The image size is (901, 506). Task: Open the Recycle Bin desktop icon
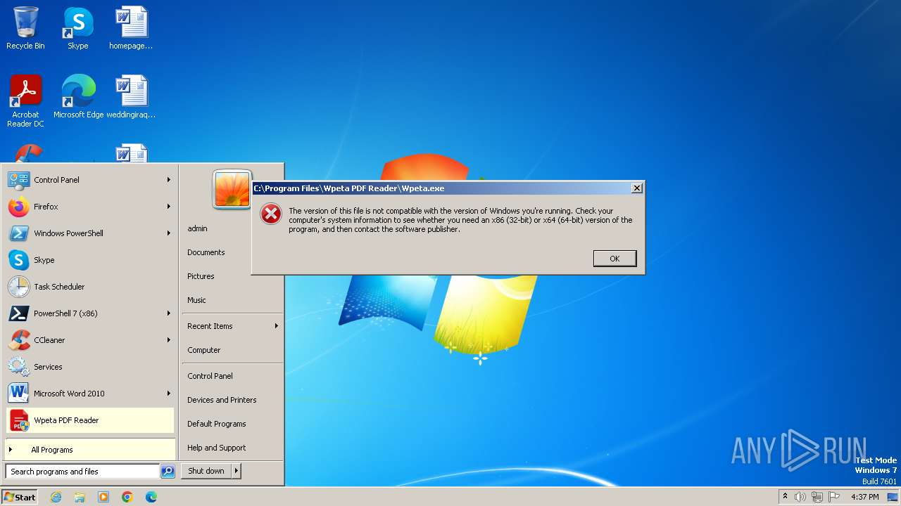[x=25, y=28]
